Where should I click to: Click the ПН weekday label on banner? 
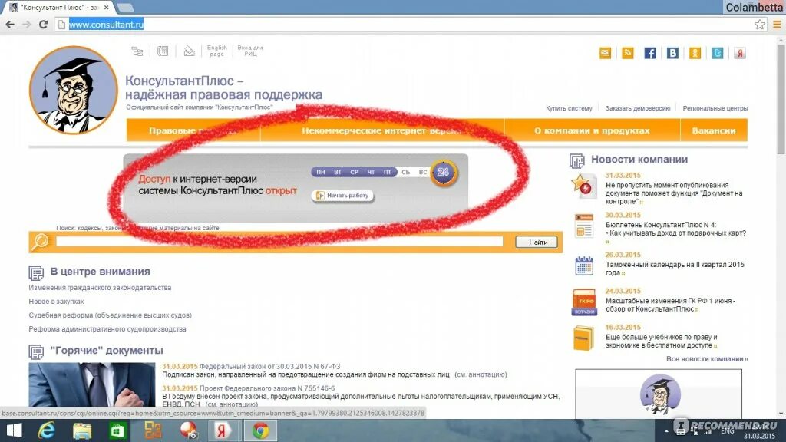point(321,172)
